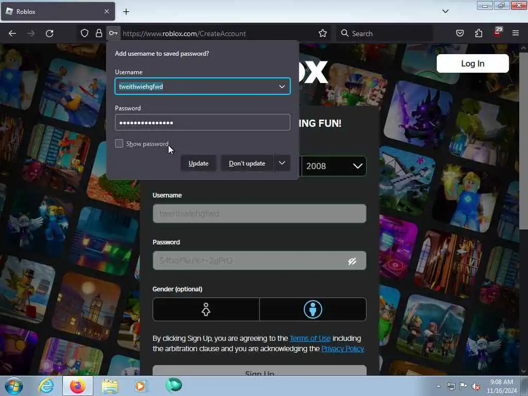Screen dimensions: 528x396
Task: Launch Internet Explorer from the taskbar
Action: pos(46,386)
